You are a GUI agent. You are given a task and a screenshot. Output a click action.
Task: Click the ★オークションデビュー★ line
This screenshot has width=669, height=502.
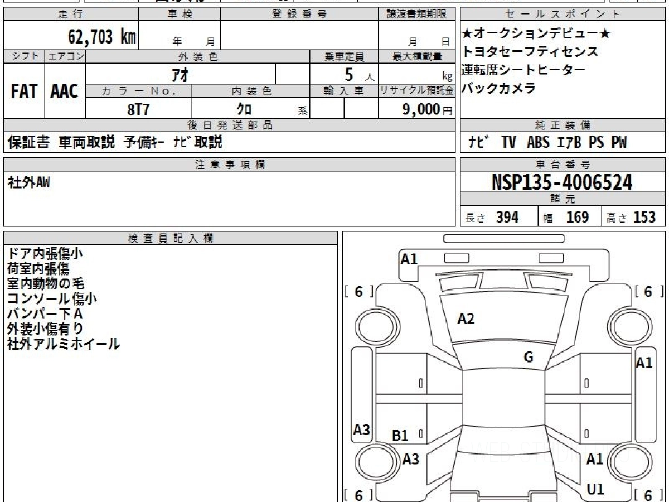(536, 34)
